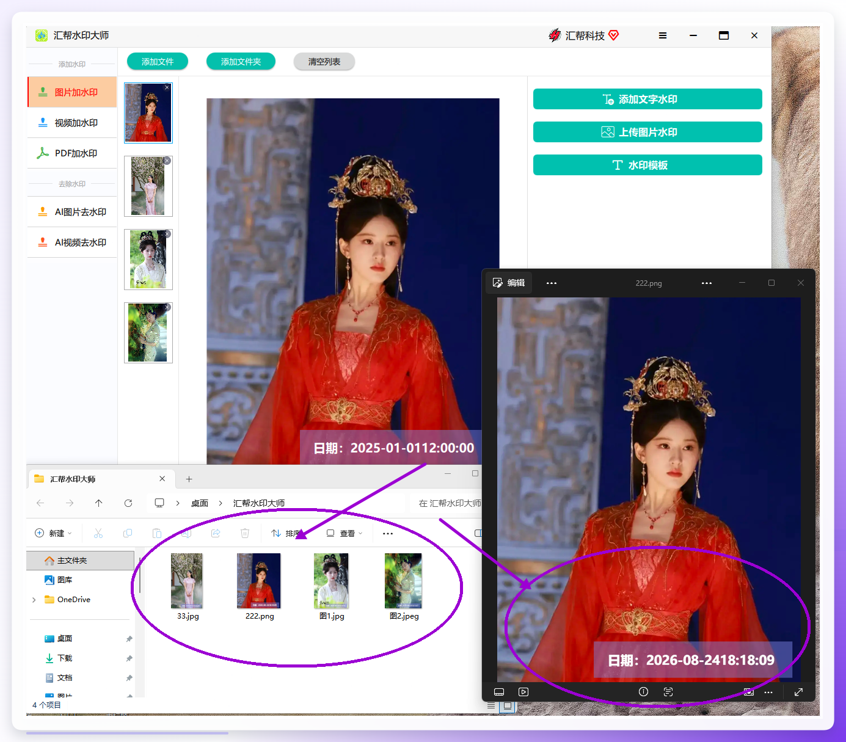Screen dimensions: 846x742
Task: Click Explorer refresh icon
Action: tap(128, 503)
